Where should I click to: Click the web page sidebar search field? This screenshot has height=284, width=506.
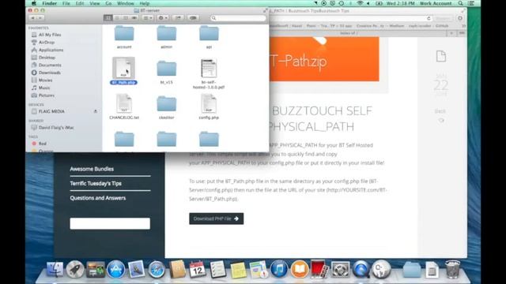[x=110, y=223]
